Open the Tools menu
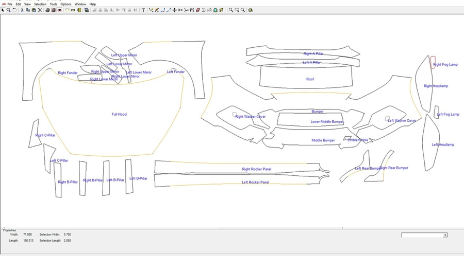464x256 pixels. click(53, 4)
